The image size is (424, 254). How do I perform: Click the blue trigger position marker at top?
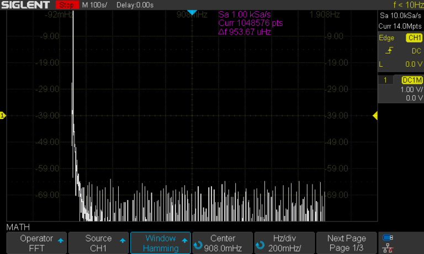(192, 13)
